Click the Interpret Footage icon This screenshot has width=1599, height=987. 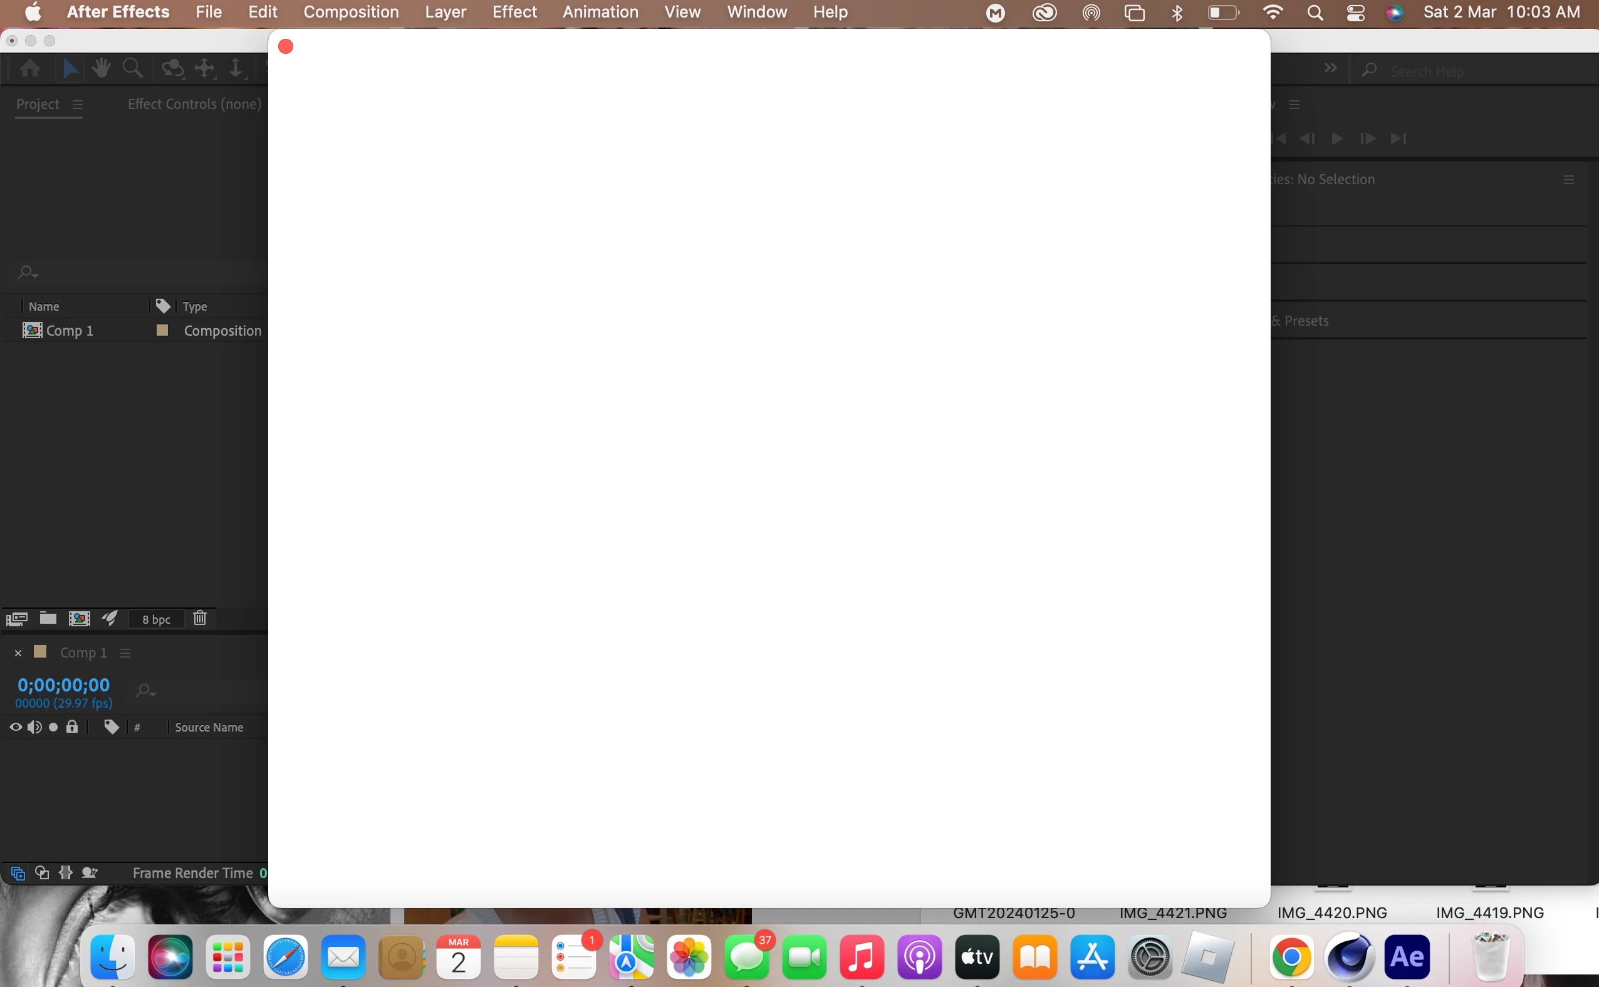[x=16, y=619]
